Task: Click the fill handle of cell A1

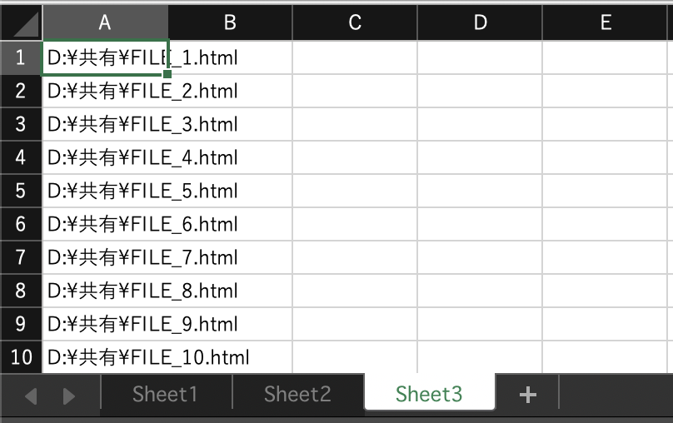Action: [x=168, y=74]
